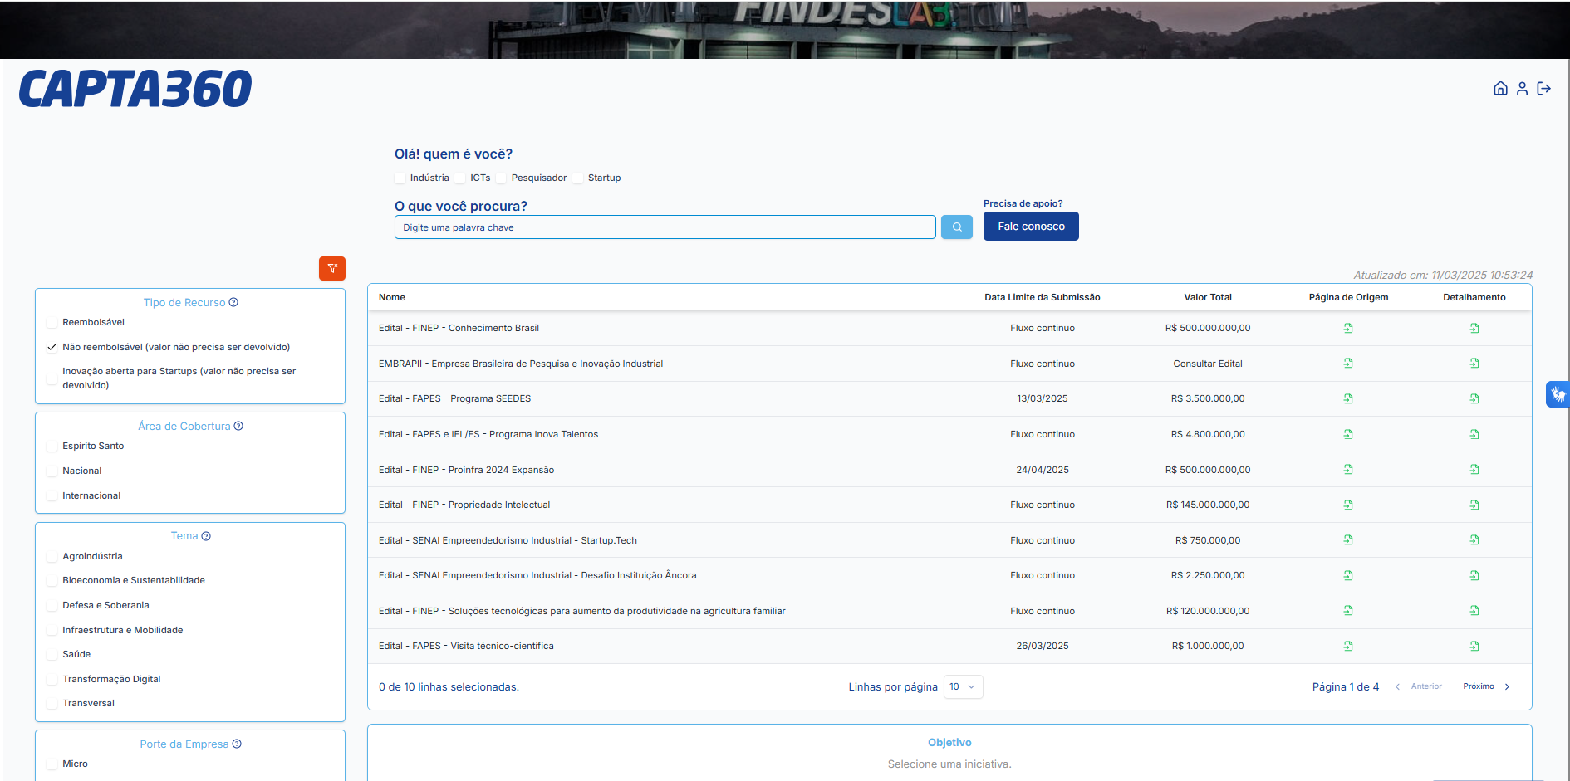Check the Startup profile checkbox
This screenshot has width=1570, height=781.
(578, 178)
